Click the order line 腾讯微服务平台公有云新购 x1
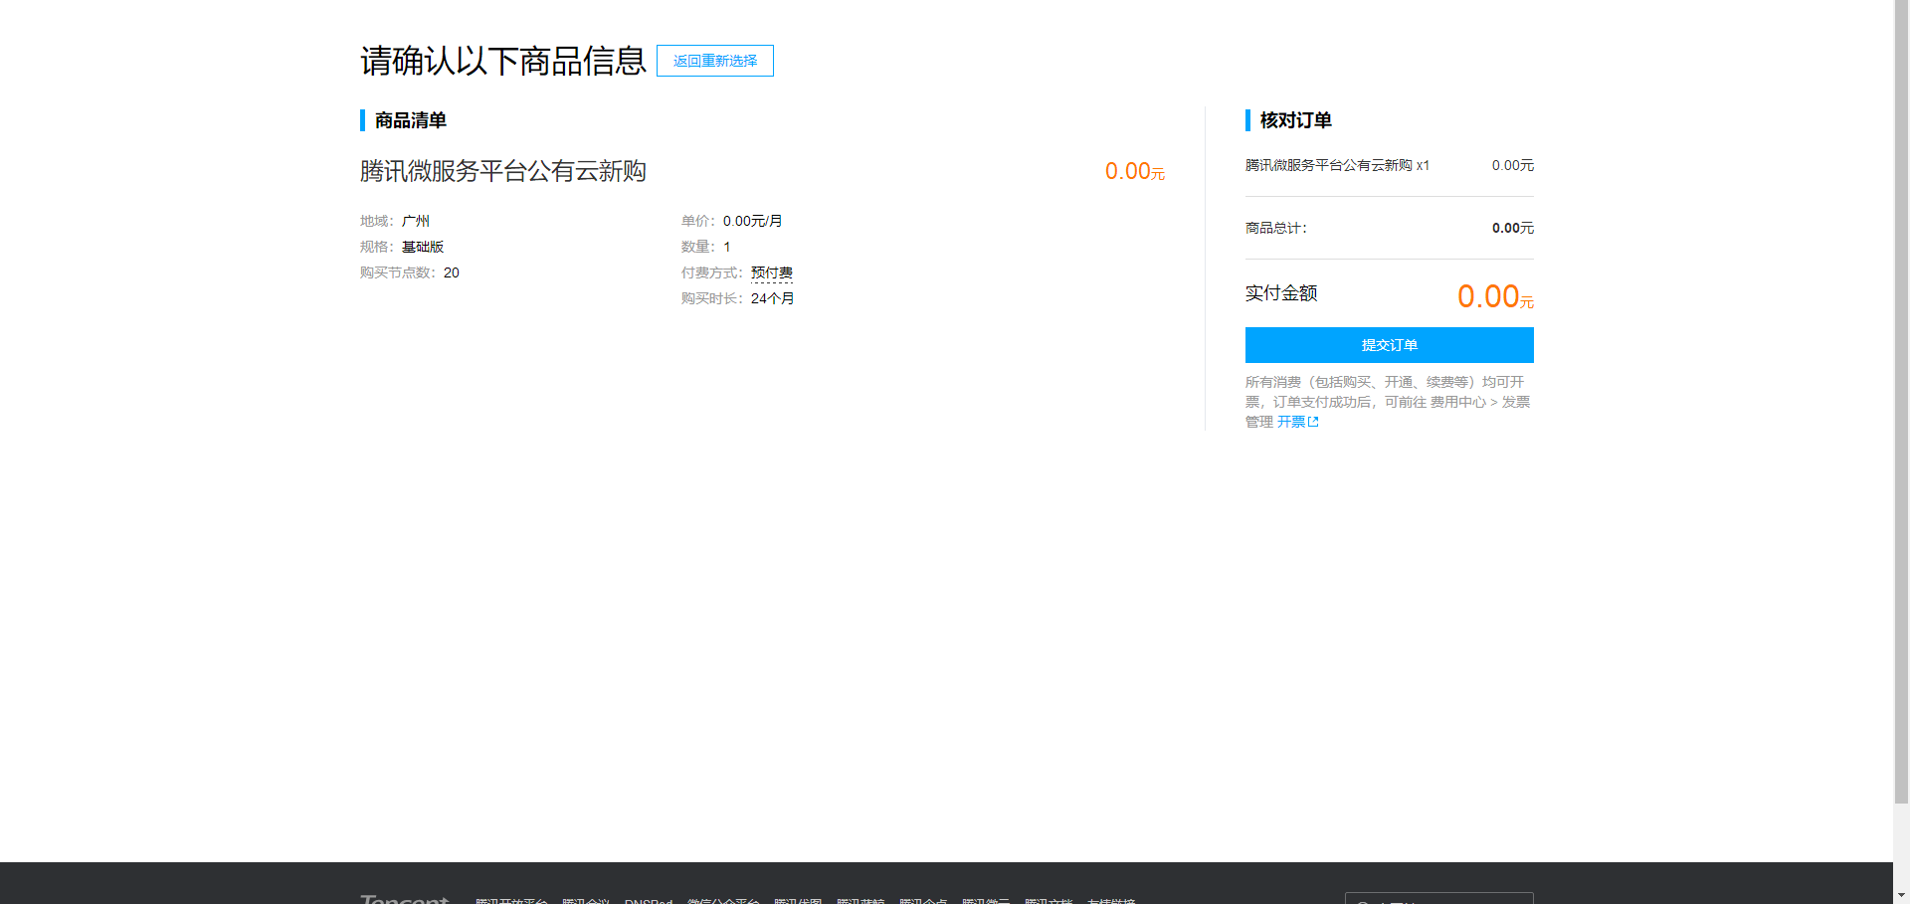This screenshot has width=1910, height=904. point(1337,165)
